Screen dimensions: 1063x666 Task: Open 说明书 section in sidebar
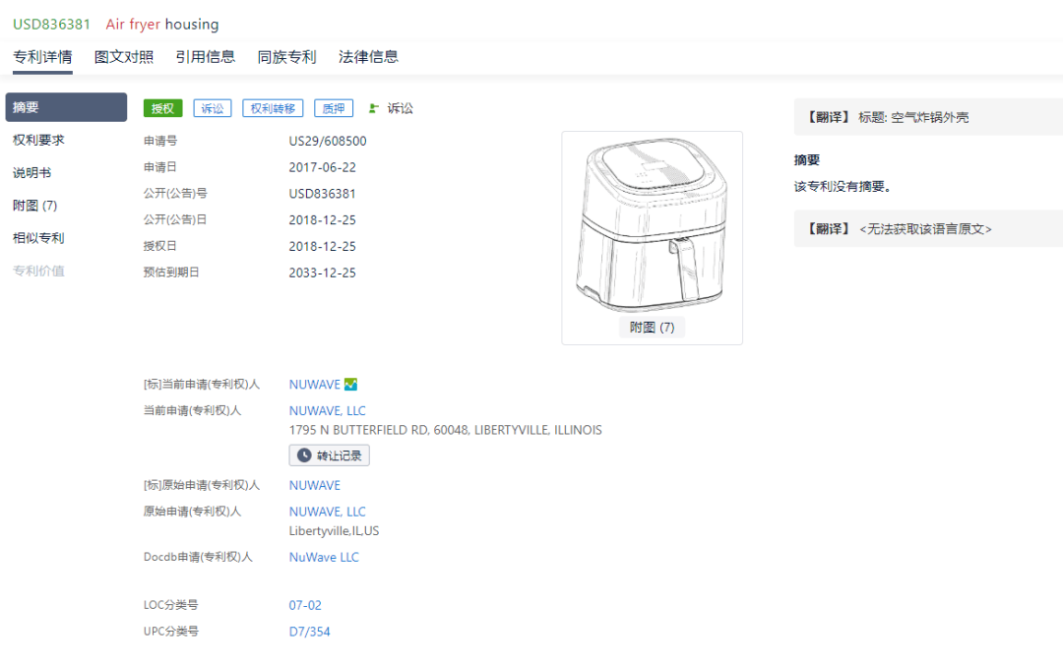[31, 173]
